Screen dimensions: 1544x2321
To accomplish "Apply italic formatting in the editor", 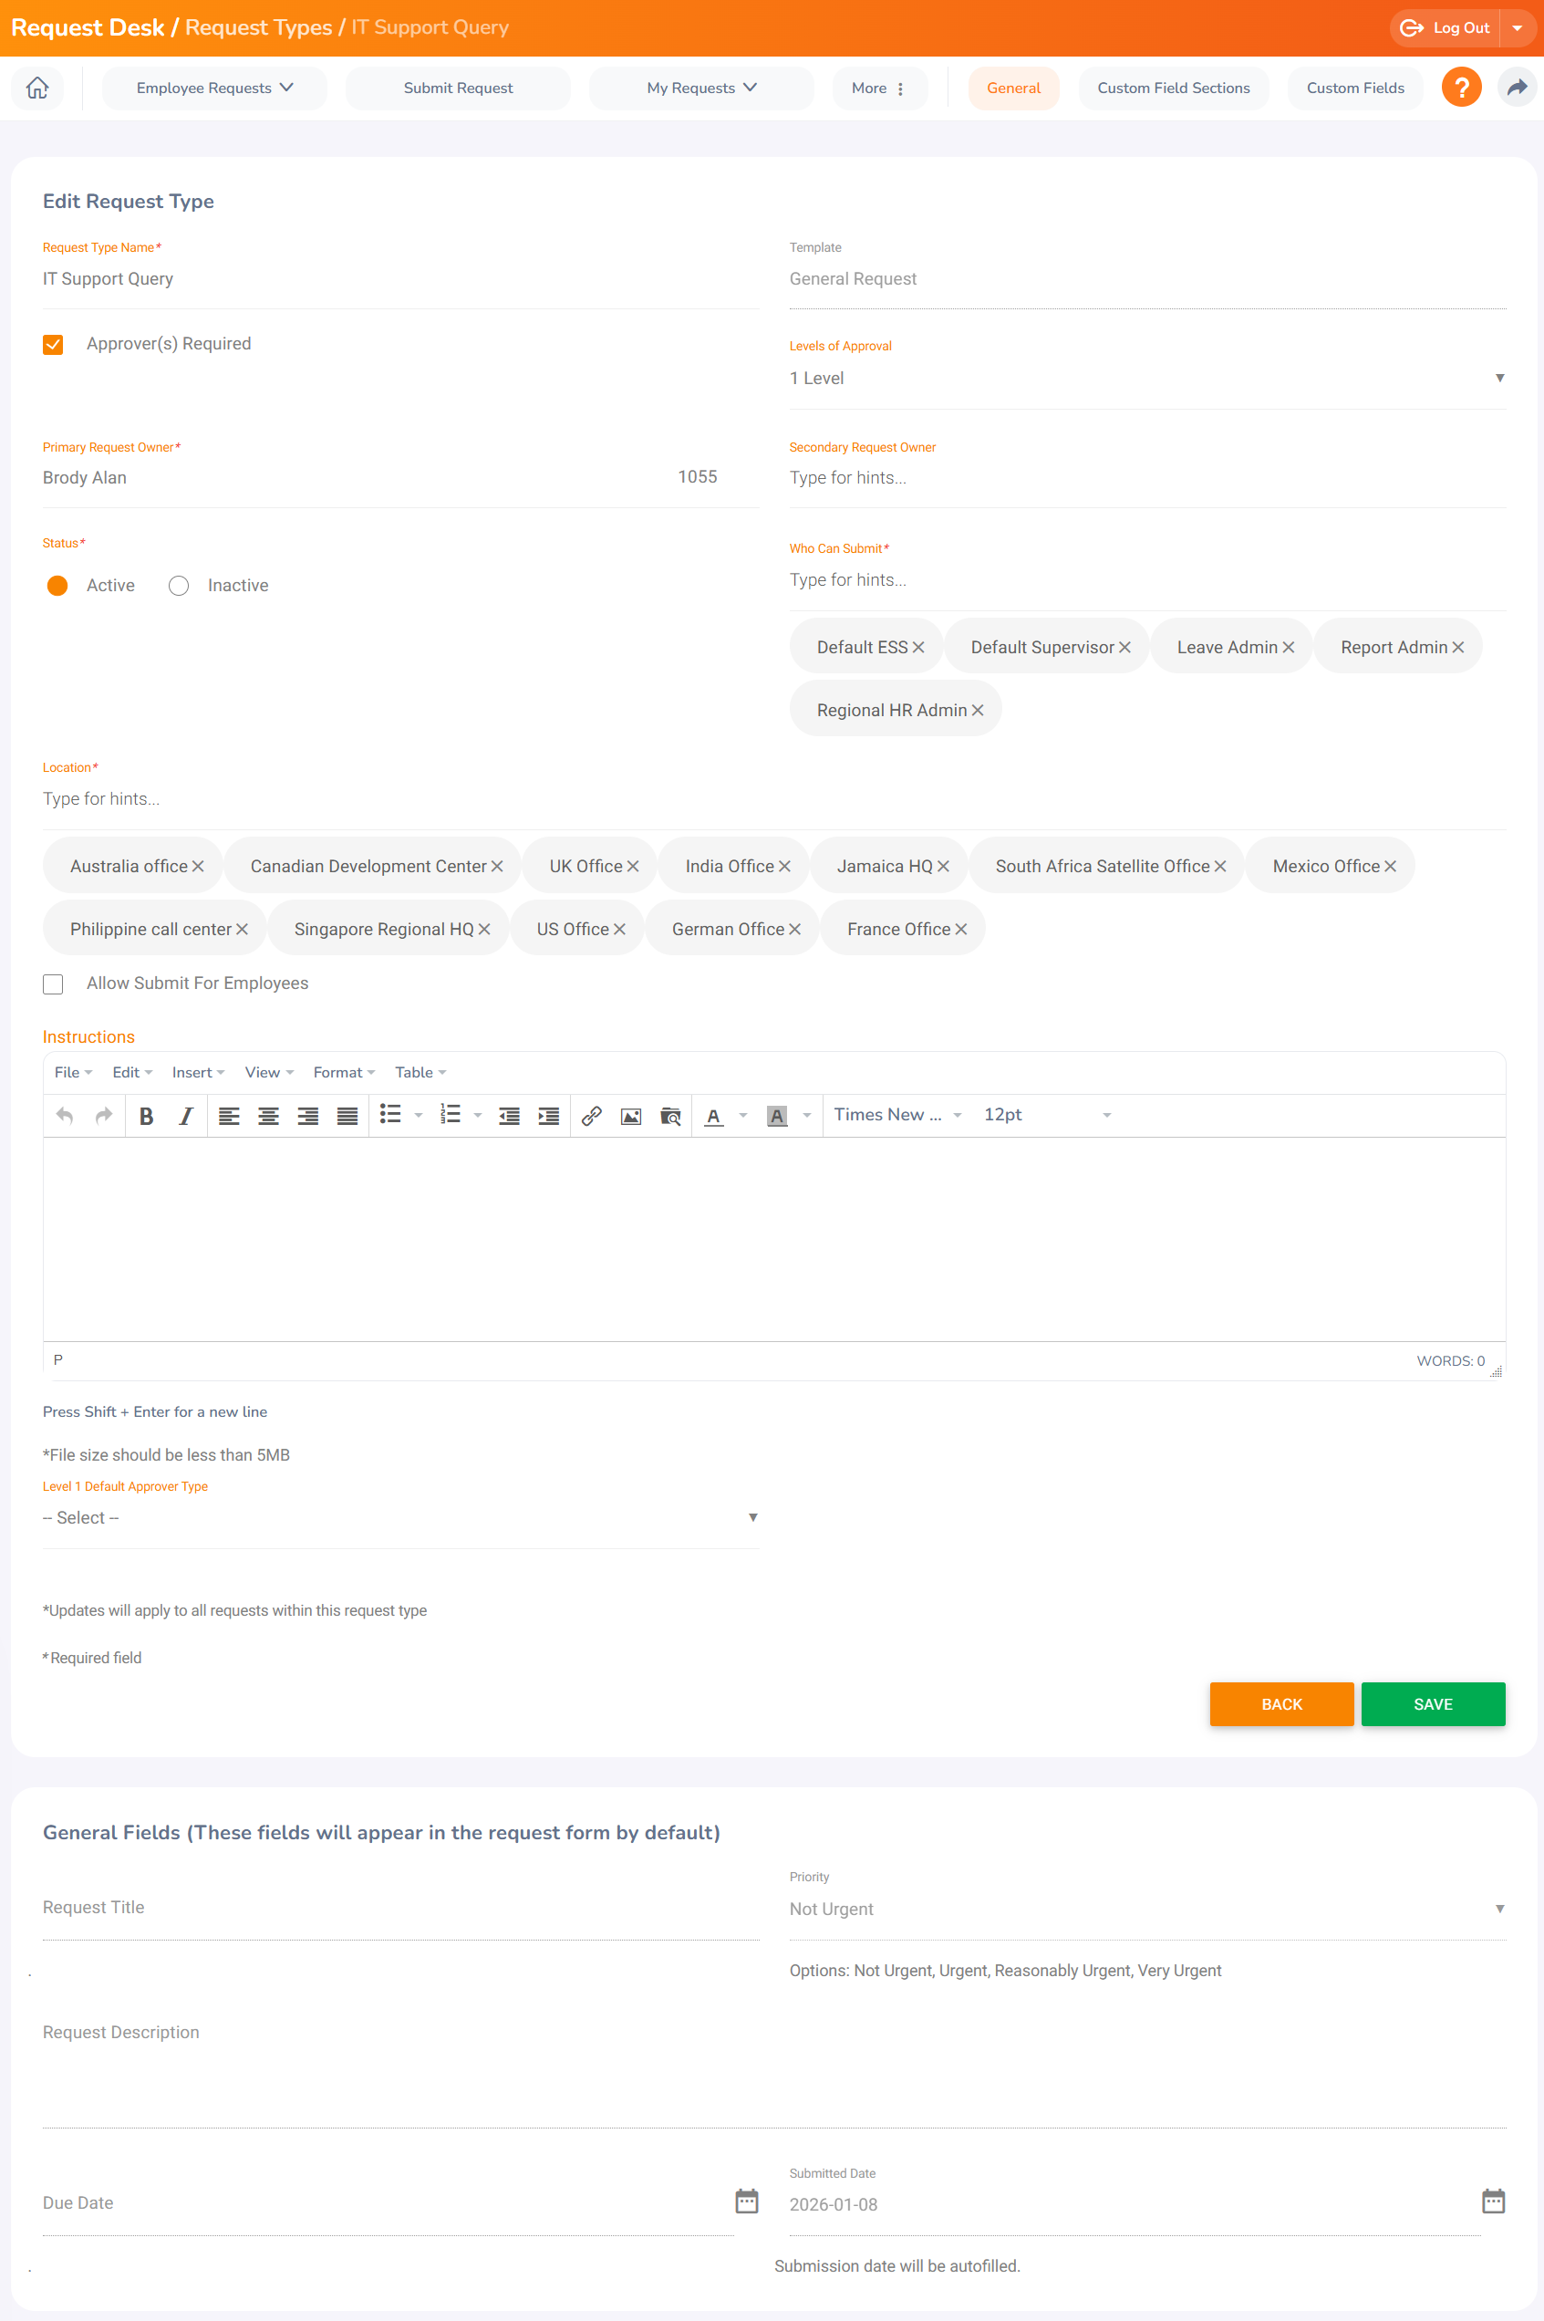I will [185, 1115].
